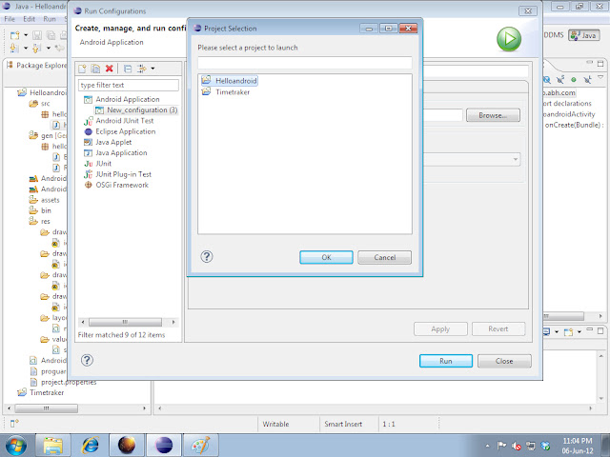Click onCreate(Bundle) in Outline view
Image resolution: width=610 pixels, height=457 pixels.
(x=574, y=125)
